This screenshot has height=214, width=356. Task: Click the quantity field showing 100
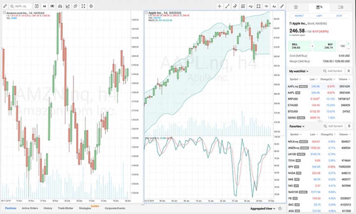[x=342, y=46]
